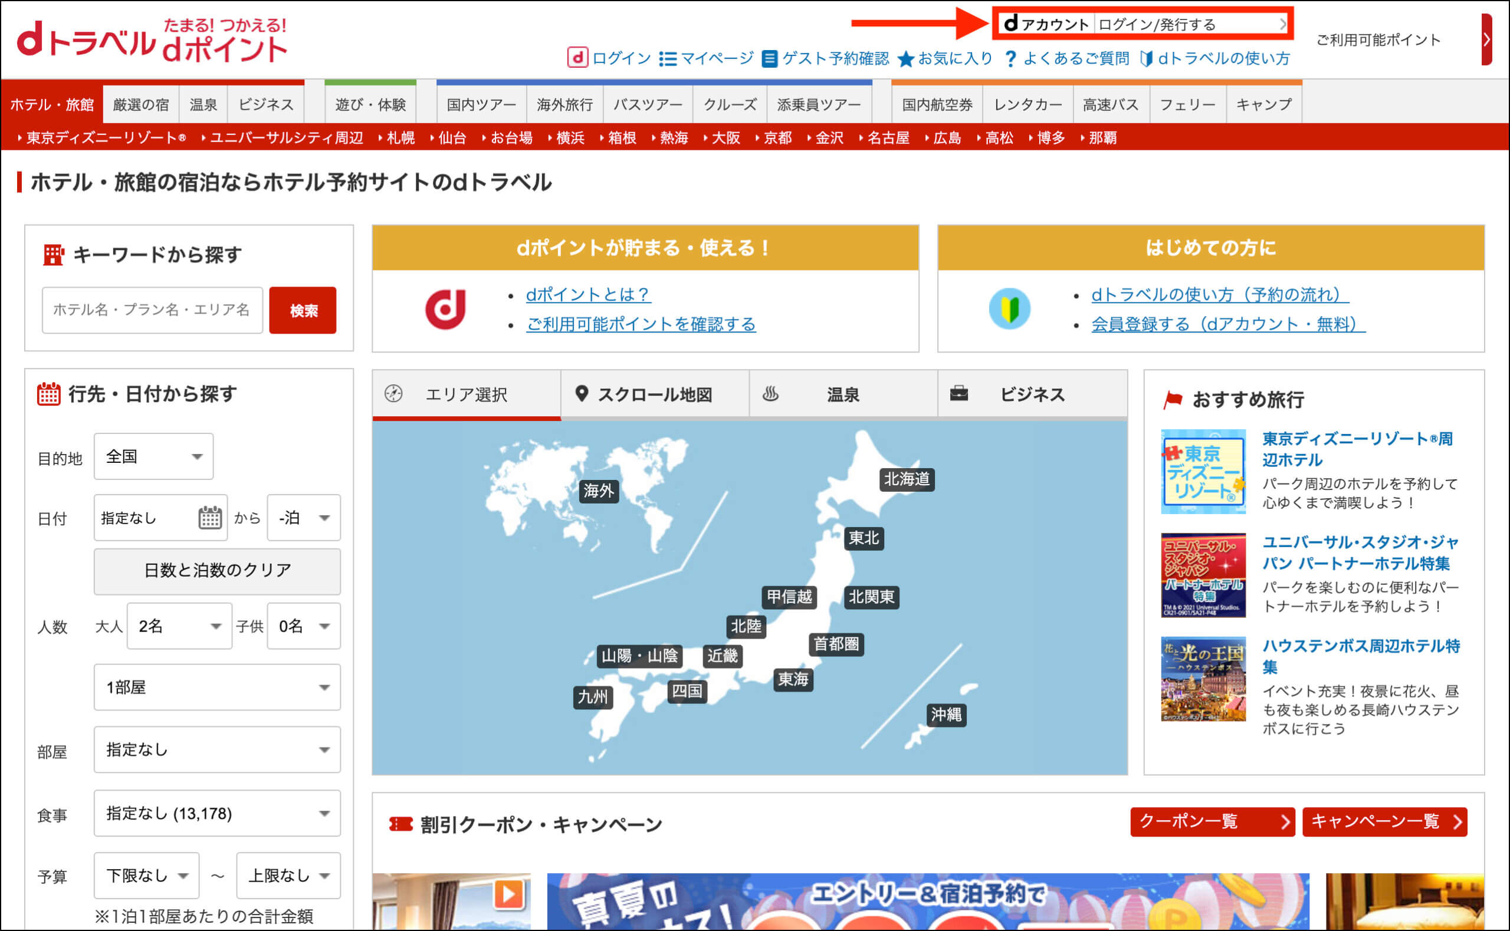Image resolution: width=1510 pixels, height=931 pixels.
Task: Switch to the スクロール地図 tab
Action: click(x=655, y=394)
